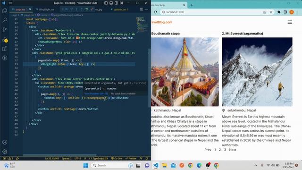The height and width of the screenshot is (170, 302).
Task: Go to page 3 in the pagination
Action: click(225, 150)
